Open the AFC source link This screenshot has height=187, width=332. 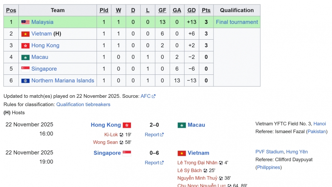pos(146,96)
